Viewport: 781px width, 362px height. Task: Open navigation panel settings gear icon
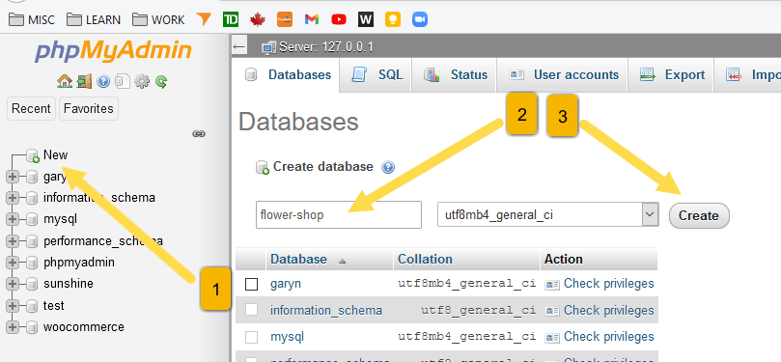[142, 81]
